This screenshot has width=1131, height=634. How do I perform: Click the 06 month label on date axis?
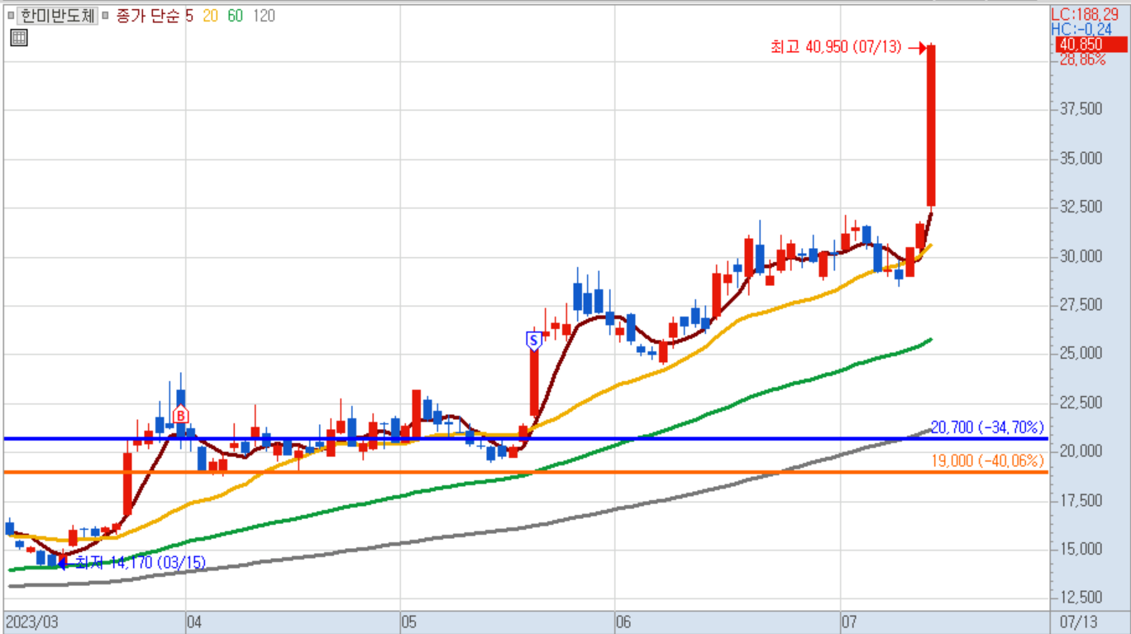(x=624, y=622)
